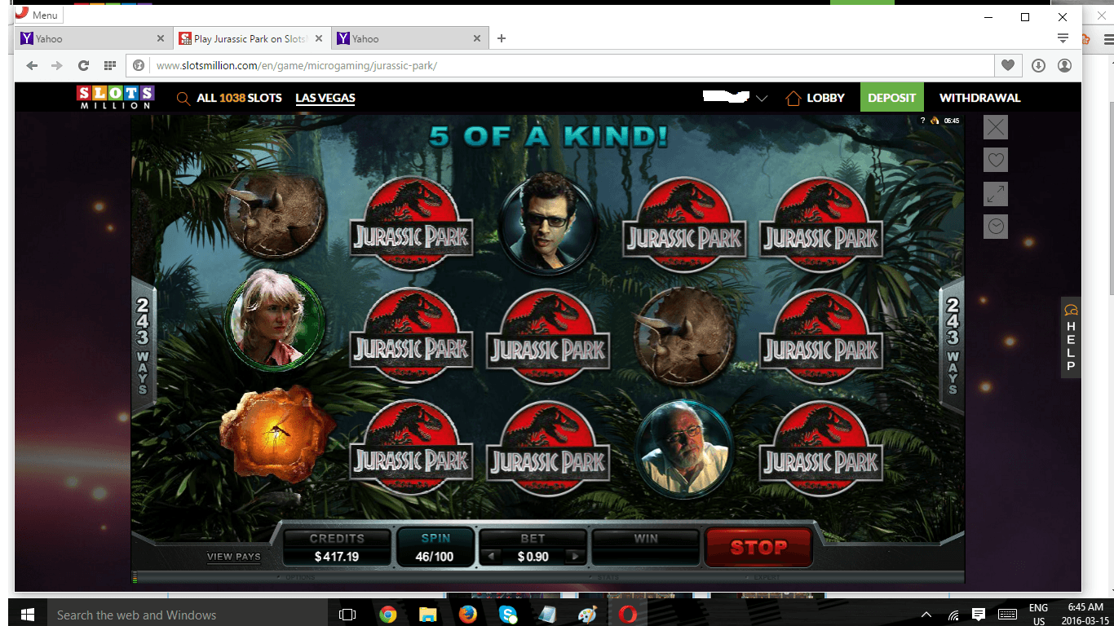The image size is (1114, 626).
Task: Stop the reels with STOP button
Action: click(758, 547)
